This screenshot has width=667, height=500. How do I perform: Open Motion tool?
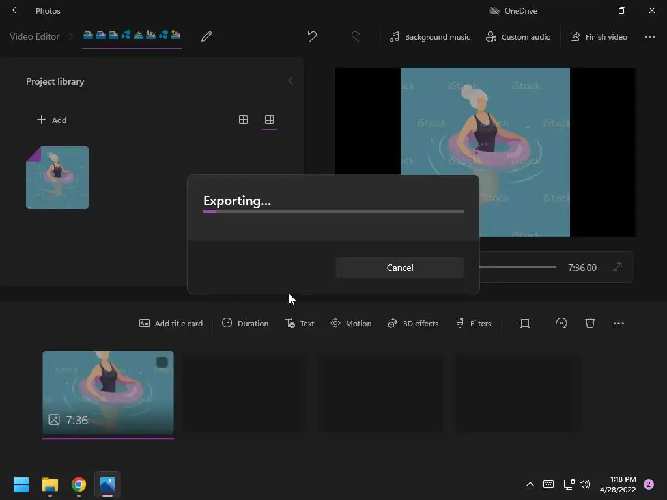351,324
